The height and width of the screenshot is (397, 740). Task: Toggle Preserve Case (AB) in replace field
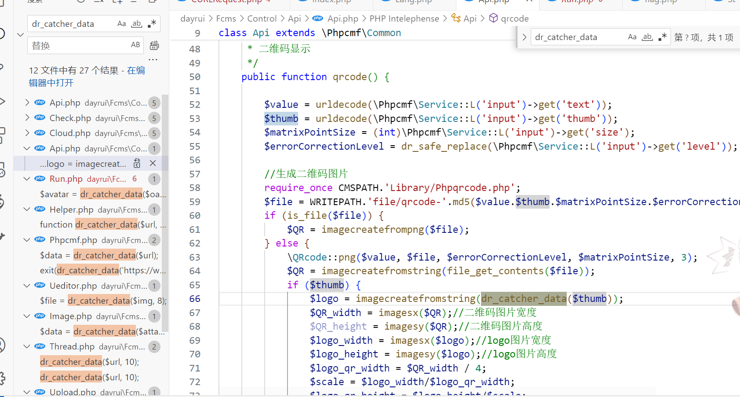coord(135,45)
